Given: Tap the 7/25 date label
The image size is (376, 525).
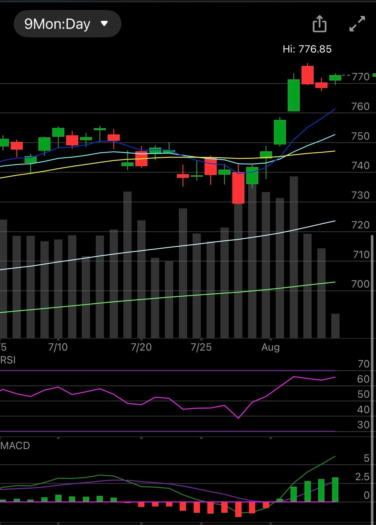Looking at the screenshot, I should (201, 347).
